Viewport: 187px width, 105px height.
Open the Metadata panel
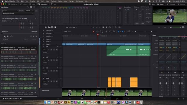(171, 4)
